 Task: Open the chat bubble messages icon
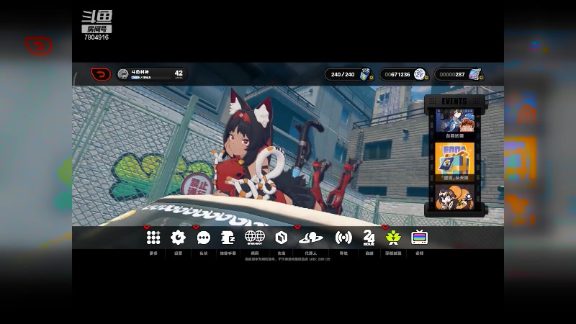tap(204, 238)
